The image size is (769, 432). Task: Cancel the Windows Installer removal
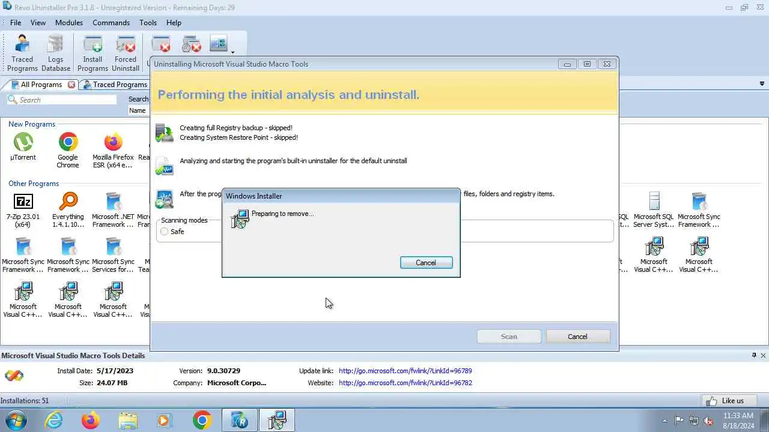coord(426,263)
